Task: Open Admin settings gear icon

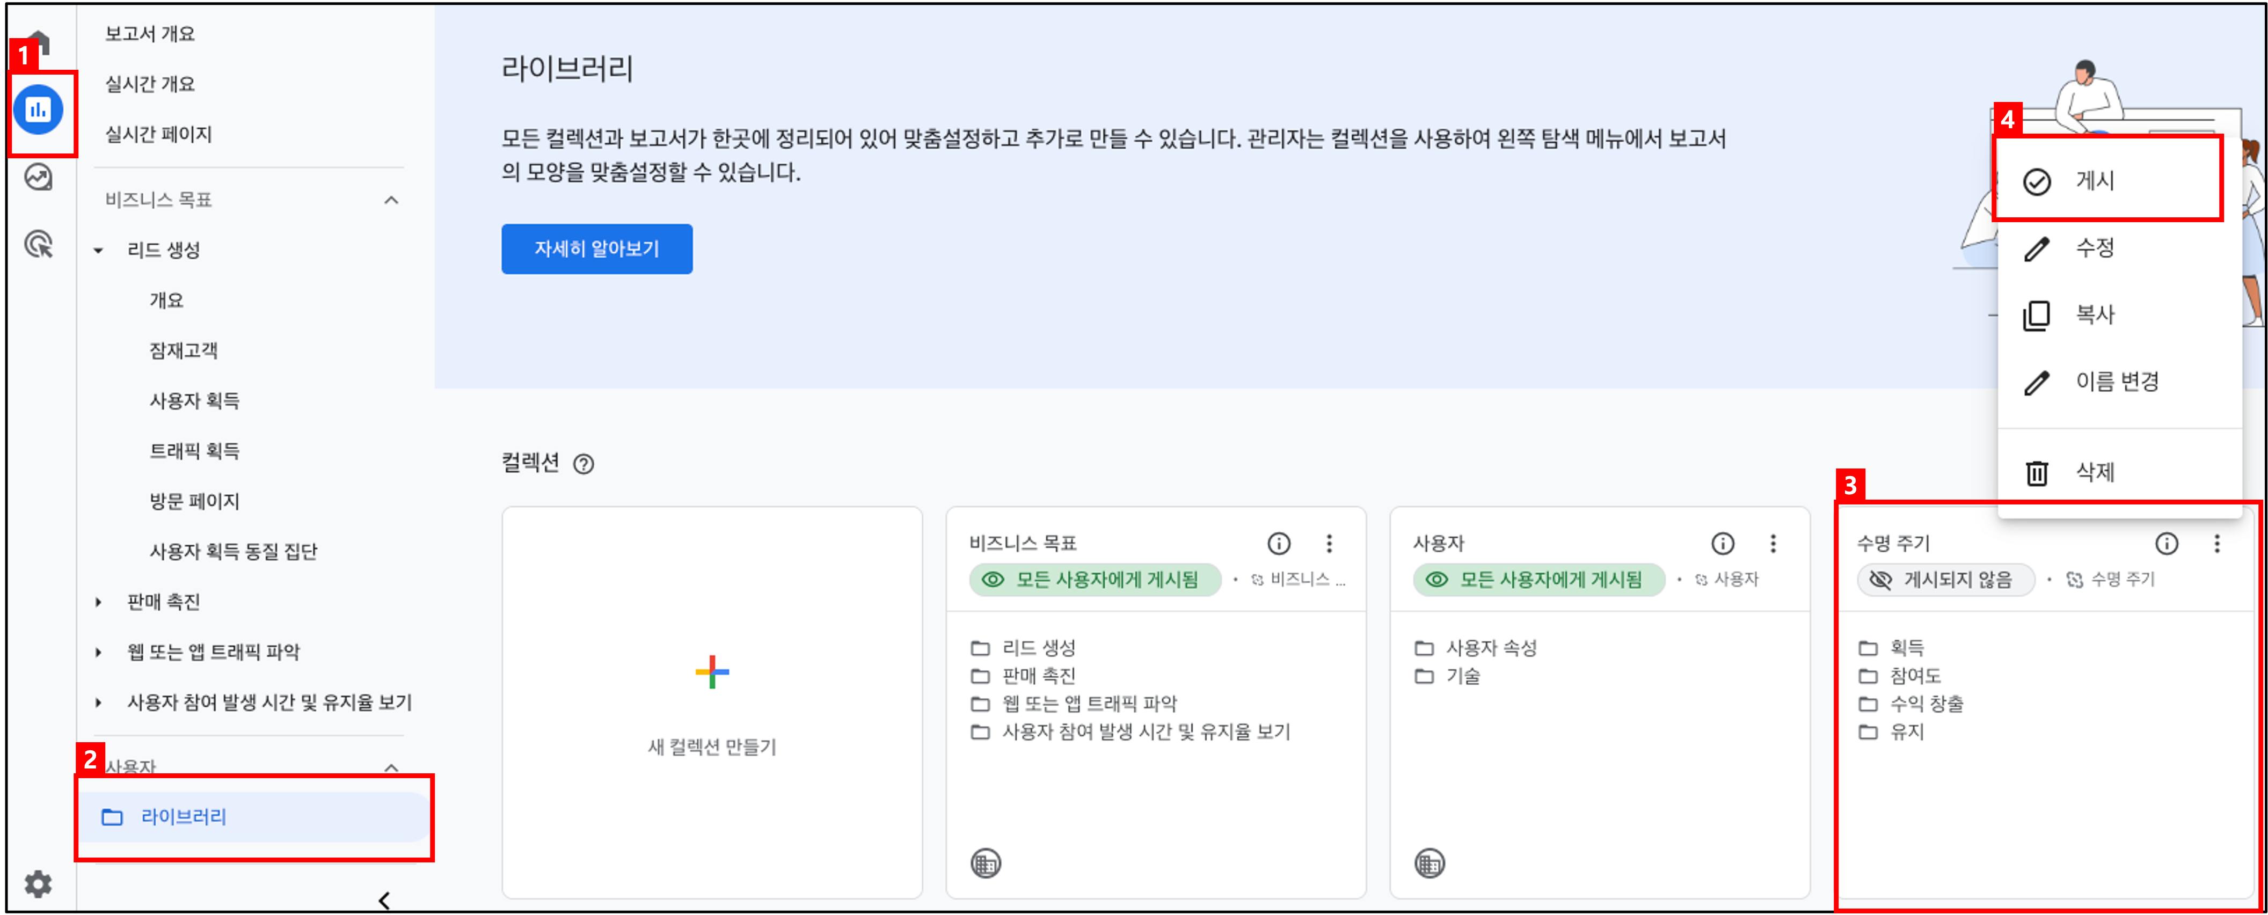Action: click(38, 883)
